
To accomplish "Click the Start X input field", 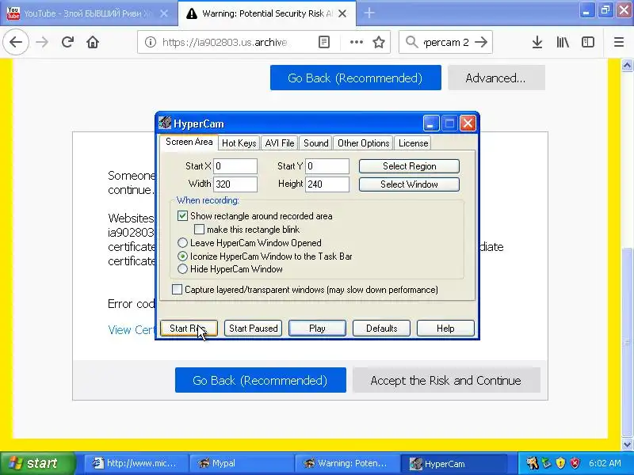I will coord(235,166).
